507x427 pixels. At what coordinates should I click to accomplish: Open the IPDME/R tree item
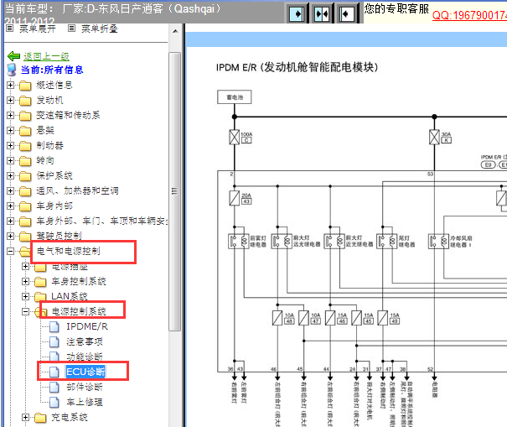tap(87, 326)
